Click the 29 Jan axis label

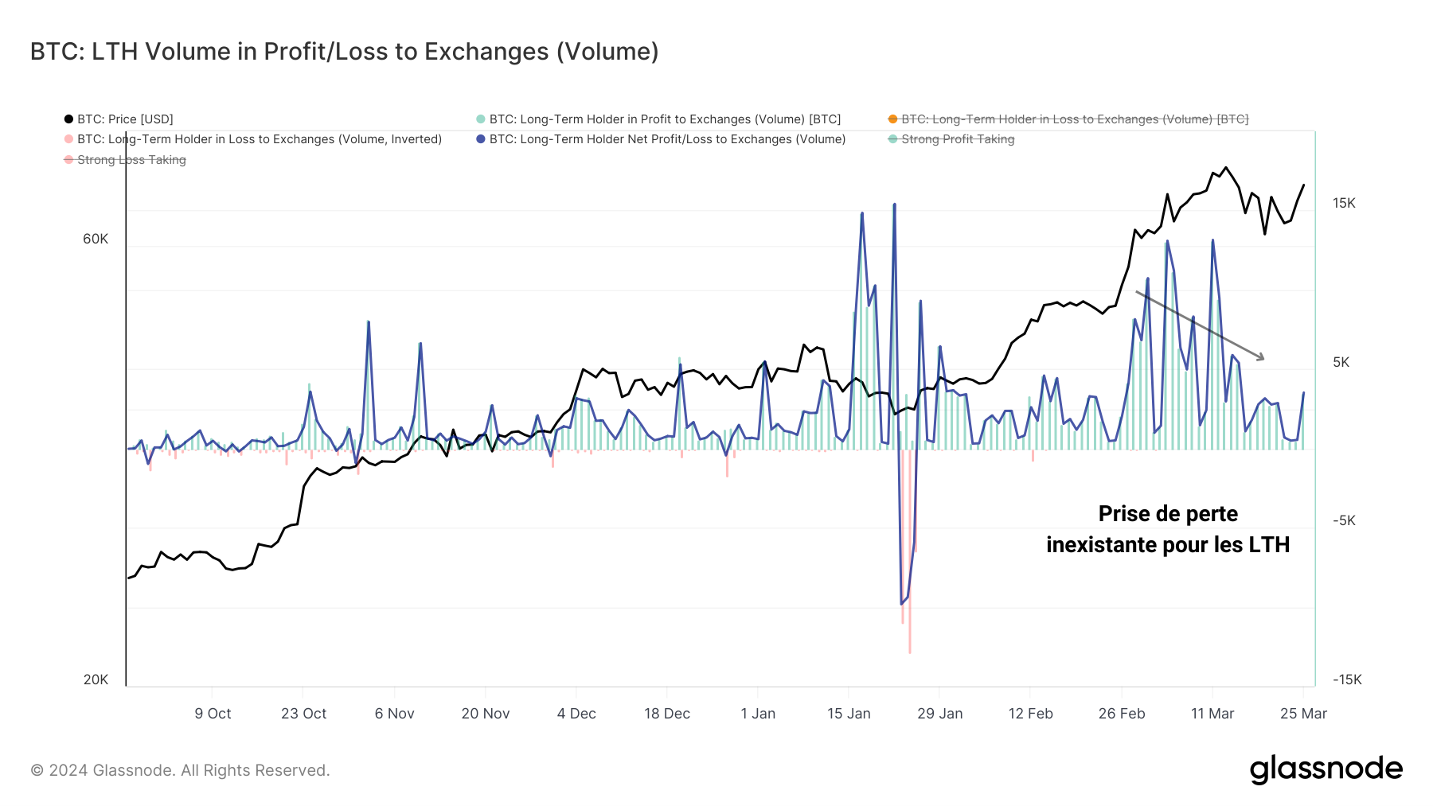point(939,714)
